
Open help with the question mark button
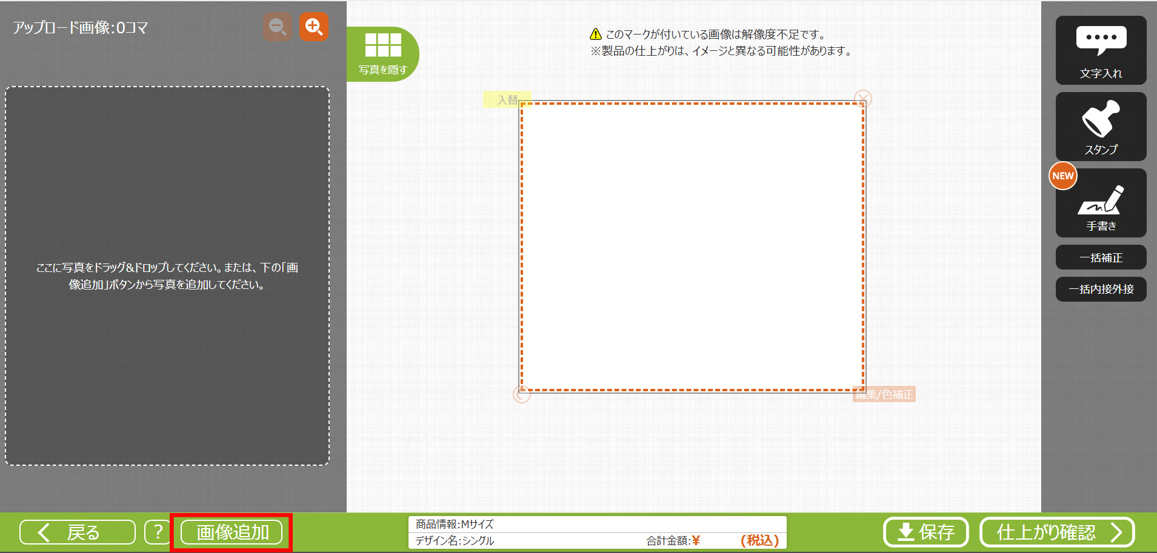158,532
